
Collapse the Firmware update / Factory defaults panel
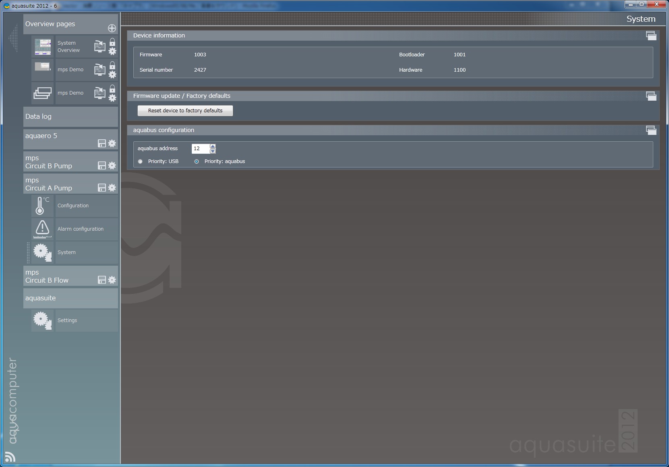[651, 96]
